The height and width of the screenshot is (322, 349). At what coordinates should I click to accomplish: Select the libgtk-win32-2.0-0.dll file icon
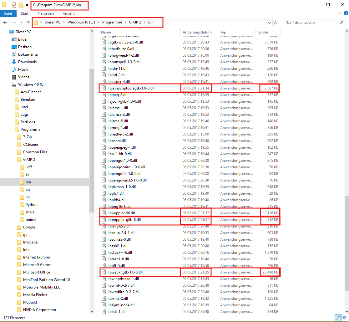click(x=104, y=42)
